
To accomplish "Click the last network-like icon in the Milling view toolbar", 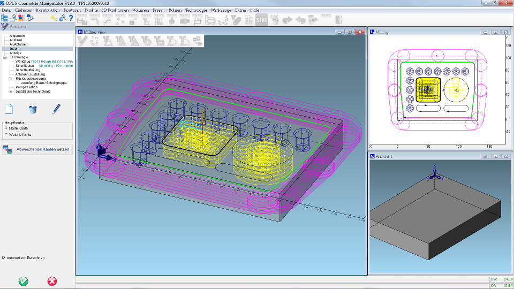I will (198, 41).
